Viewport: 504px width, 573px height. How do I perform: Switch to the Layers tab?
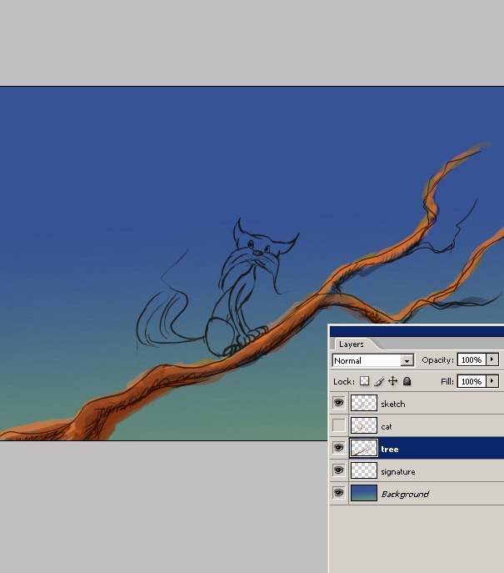point(351,344)
